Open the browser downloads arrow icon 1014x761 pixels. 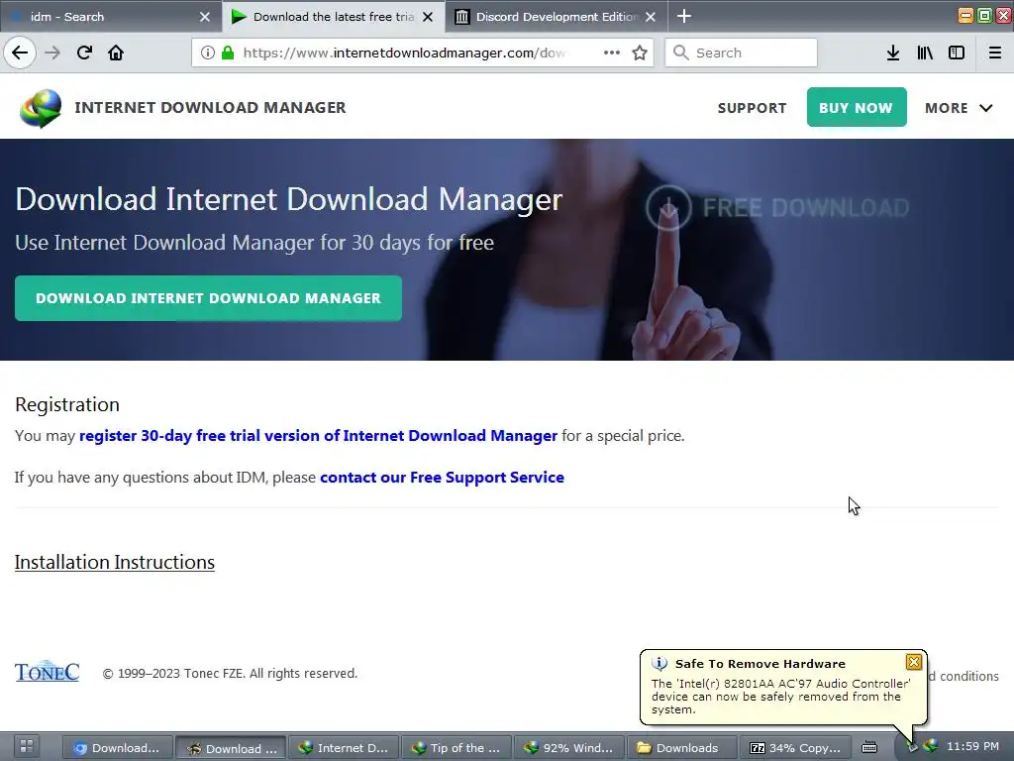point(893,53)
